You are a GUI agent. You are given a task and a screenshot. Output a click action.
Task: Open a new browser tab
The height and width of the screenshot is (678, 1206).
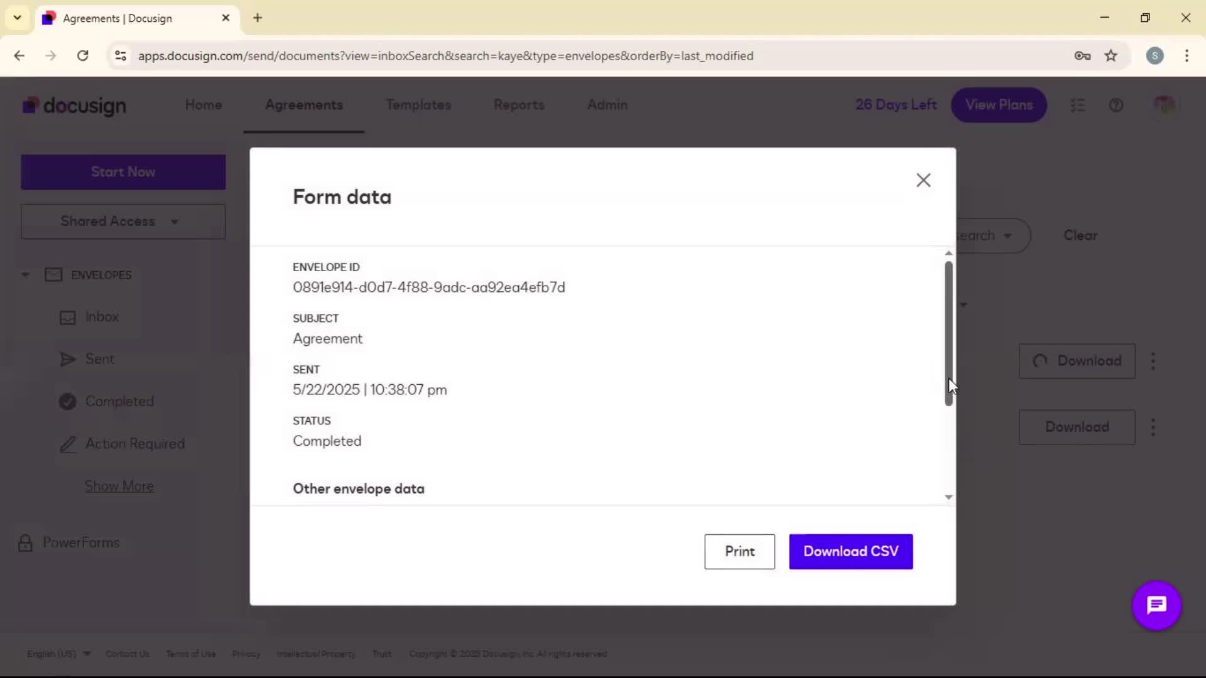tap(258, 18)
